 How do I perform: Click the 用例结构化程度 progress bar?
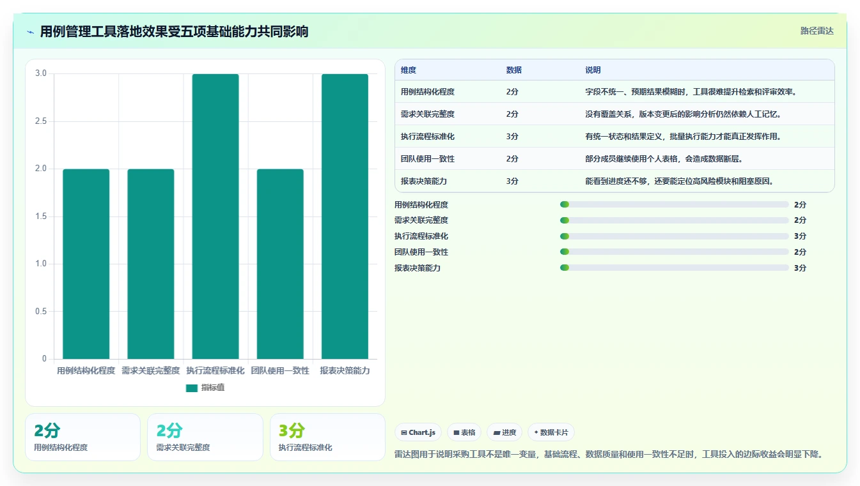click(675, 204)
